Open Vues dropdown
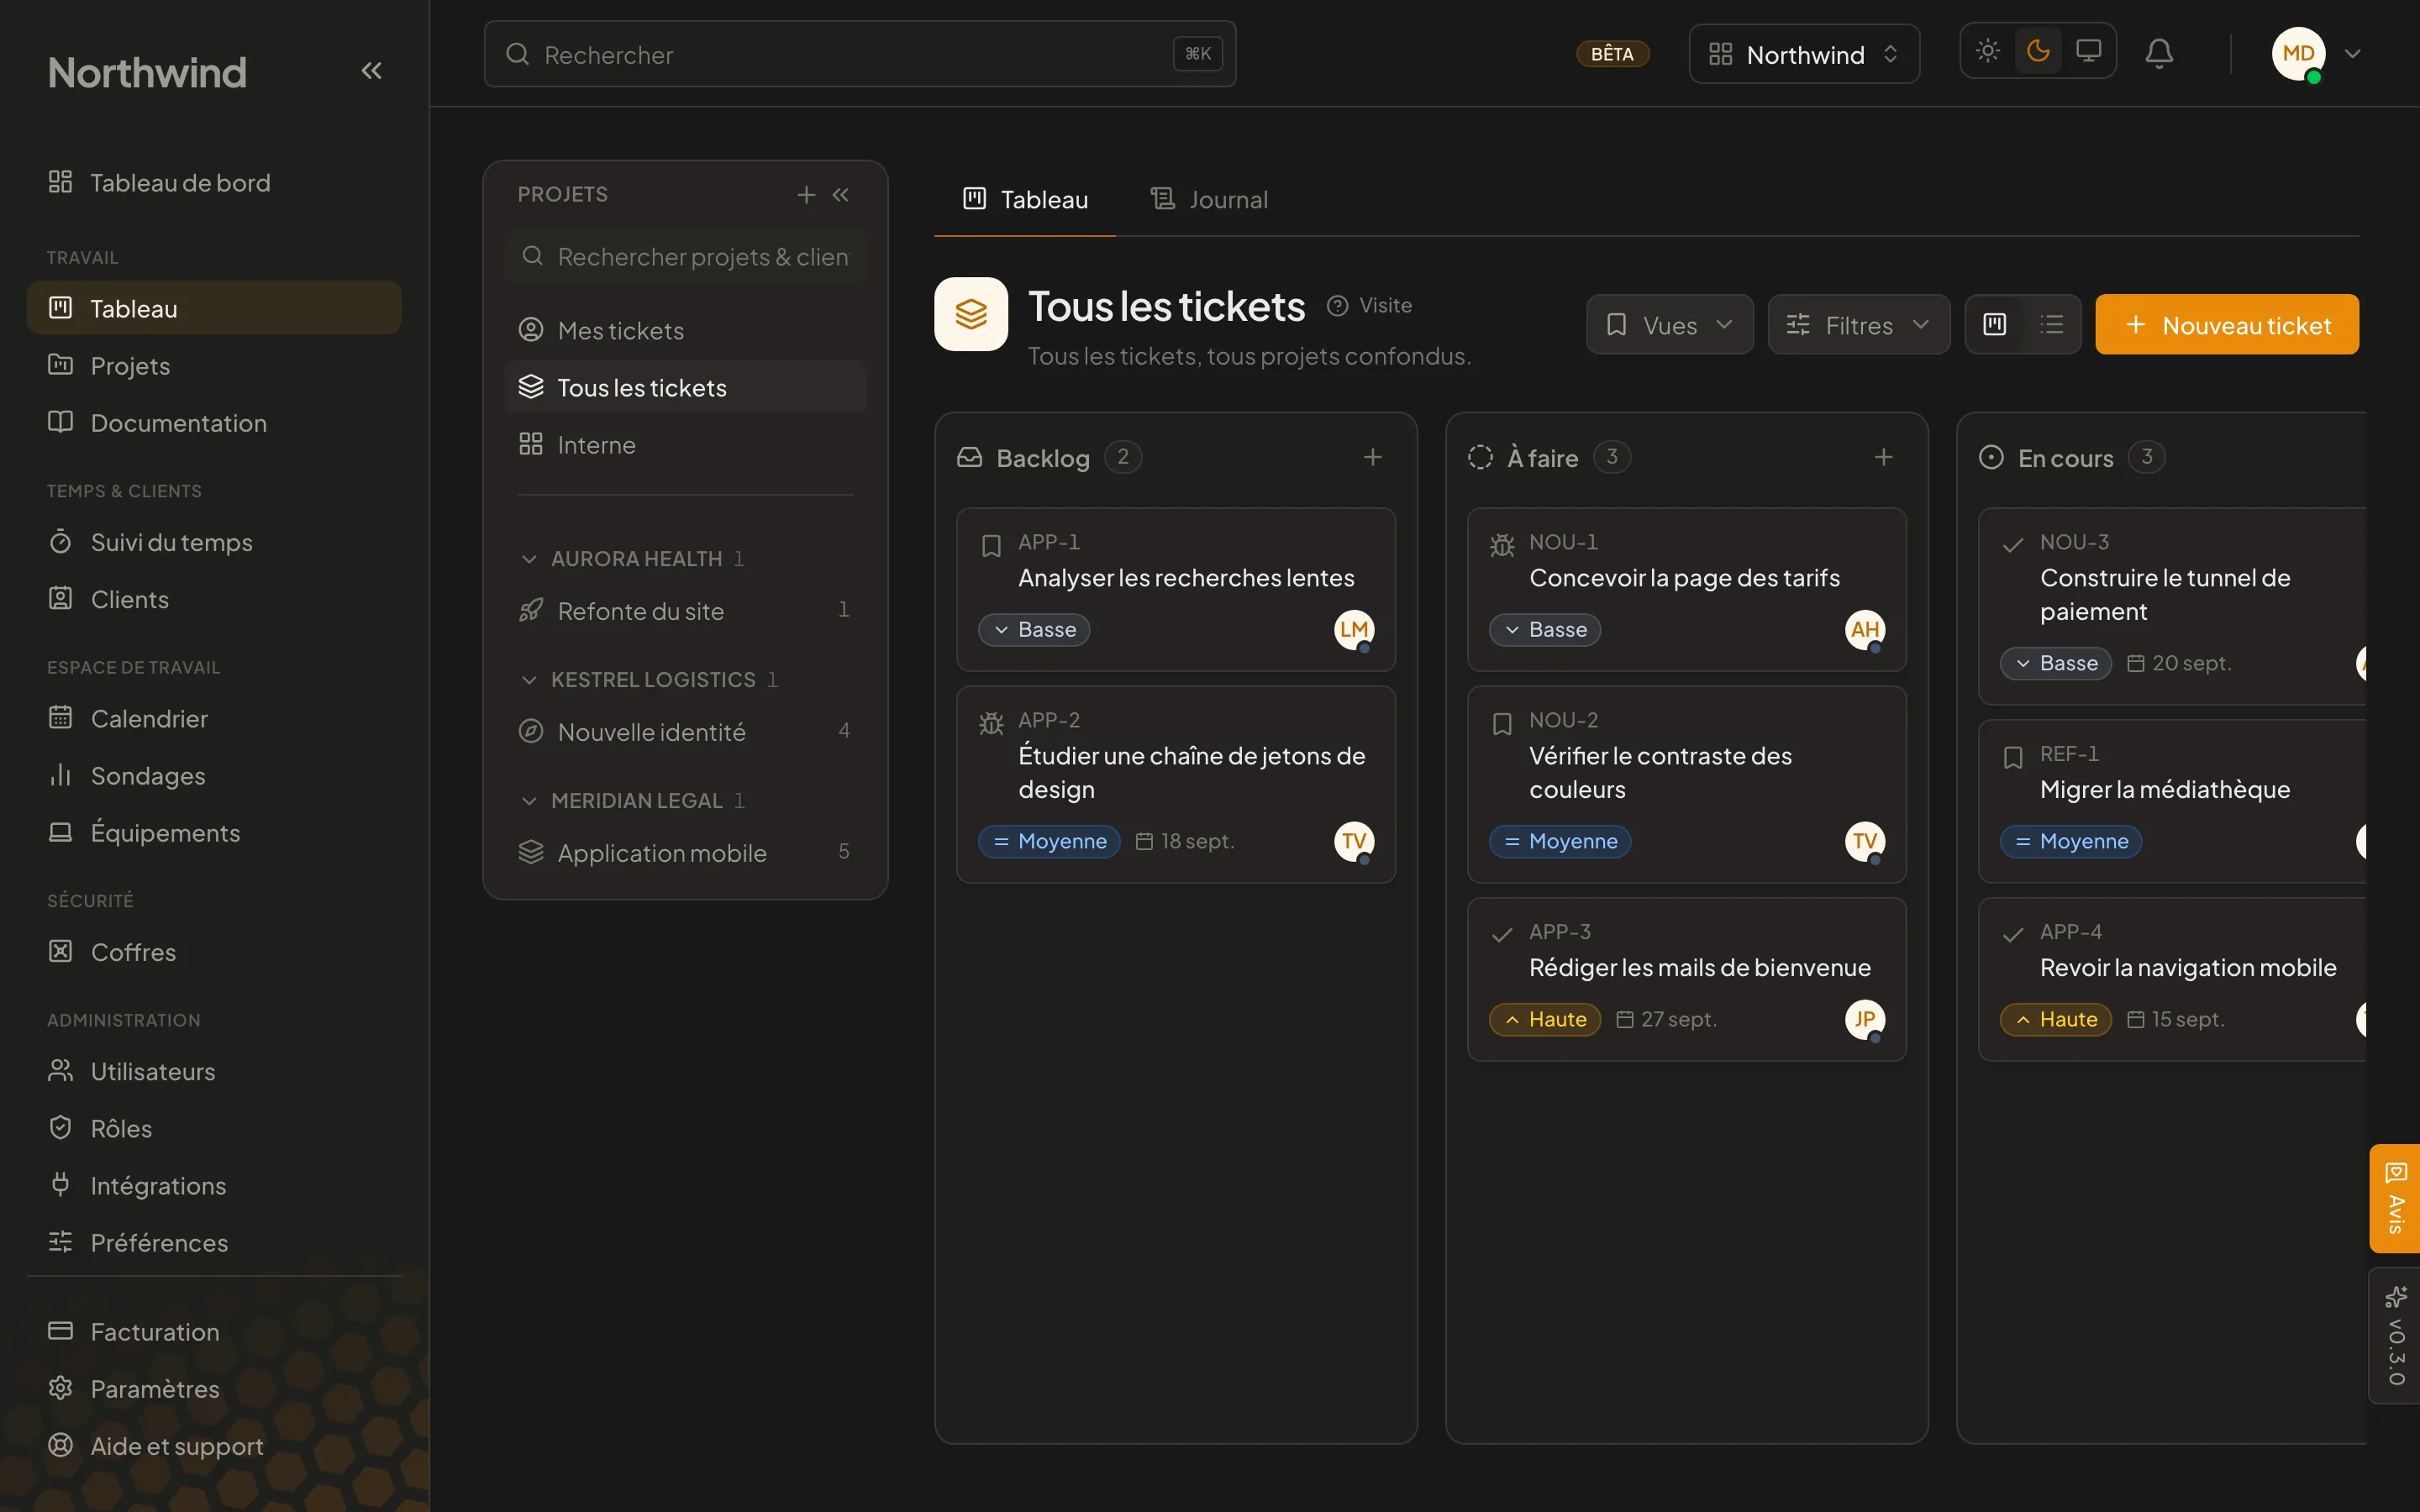 tap(1670, 324)
